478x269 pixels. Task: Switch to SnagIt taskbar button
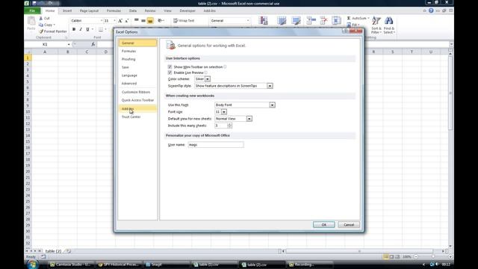tap(167, 265)
